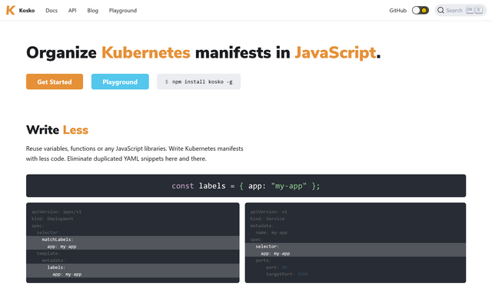
Task: Click the orange Get Started button
Action: 55,82
